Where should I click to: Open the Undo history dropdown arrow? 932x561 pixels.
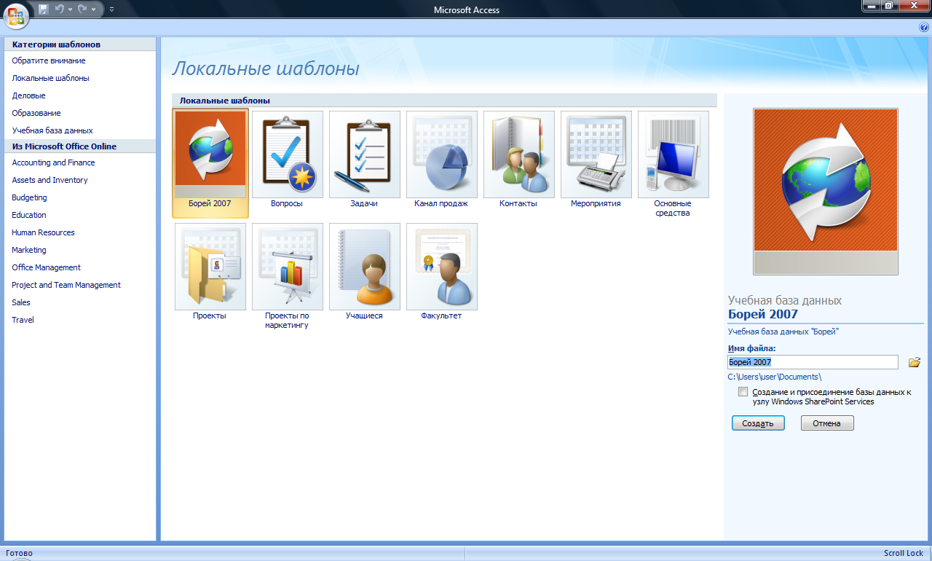[x=69, y=9]
